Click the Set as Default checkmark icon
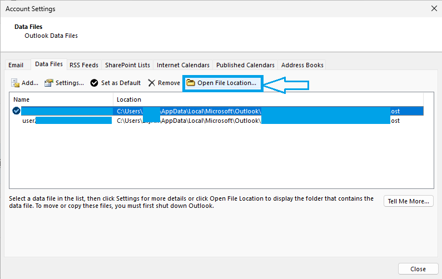 point(94,83)
